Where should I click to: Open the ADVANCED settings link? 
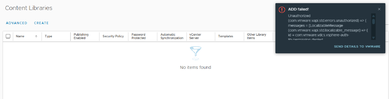(16, 23)
